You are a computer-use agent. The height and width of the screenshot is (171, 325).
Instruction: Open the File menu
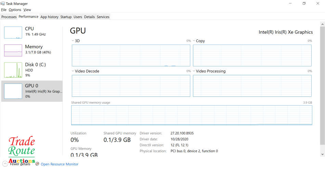(x=4, y=10)
